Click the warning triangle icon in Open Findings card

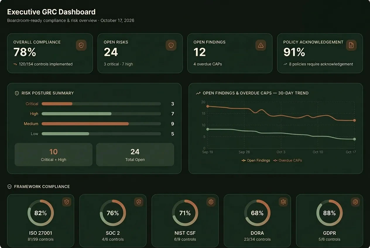tap(261, 45)
